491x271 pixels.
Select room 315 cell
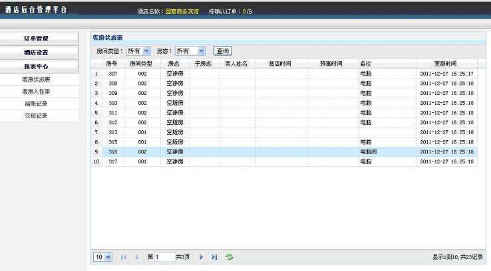click(x=113, y=142)
